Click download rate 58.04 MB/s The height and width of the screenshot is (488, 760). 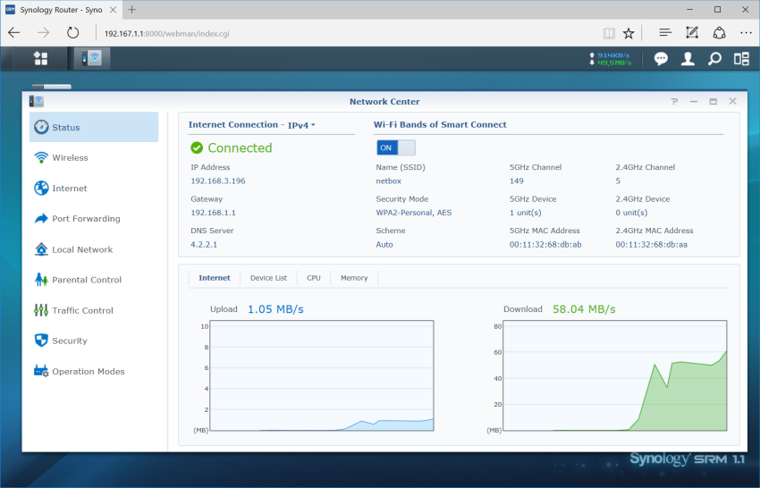coord(584,309)
